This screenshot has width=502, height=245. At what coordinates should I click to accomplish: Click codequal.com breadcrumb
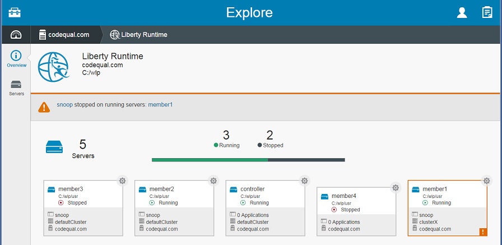pos(64,35)
